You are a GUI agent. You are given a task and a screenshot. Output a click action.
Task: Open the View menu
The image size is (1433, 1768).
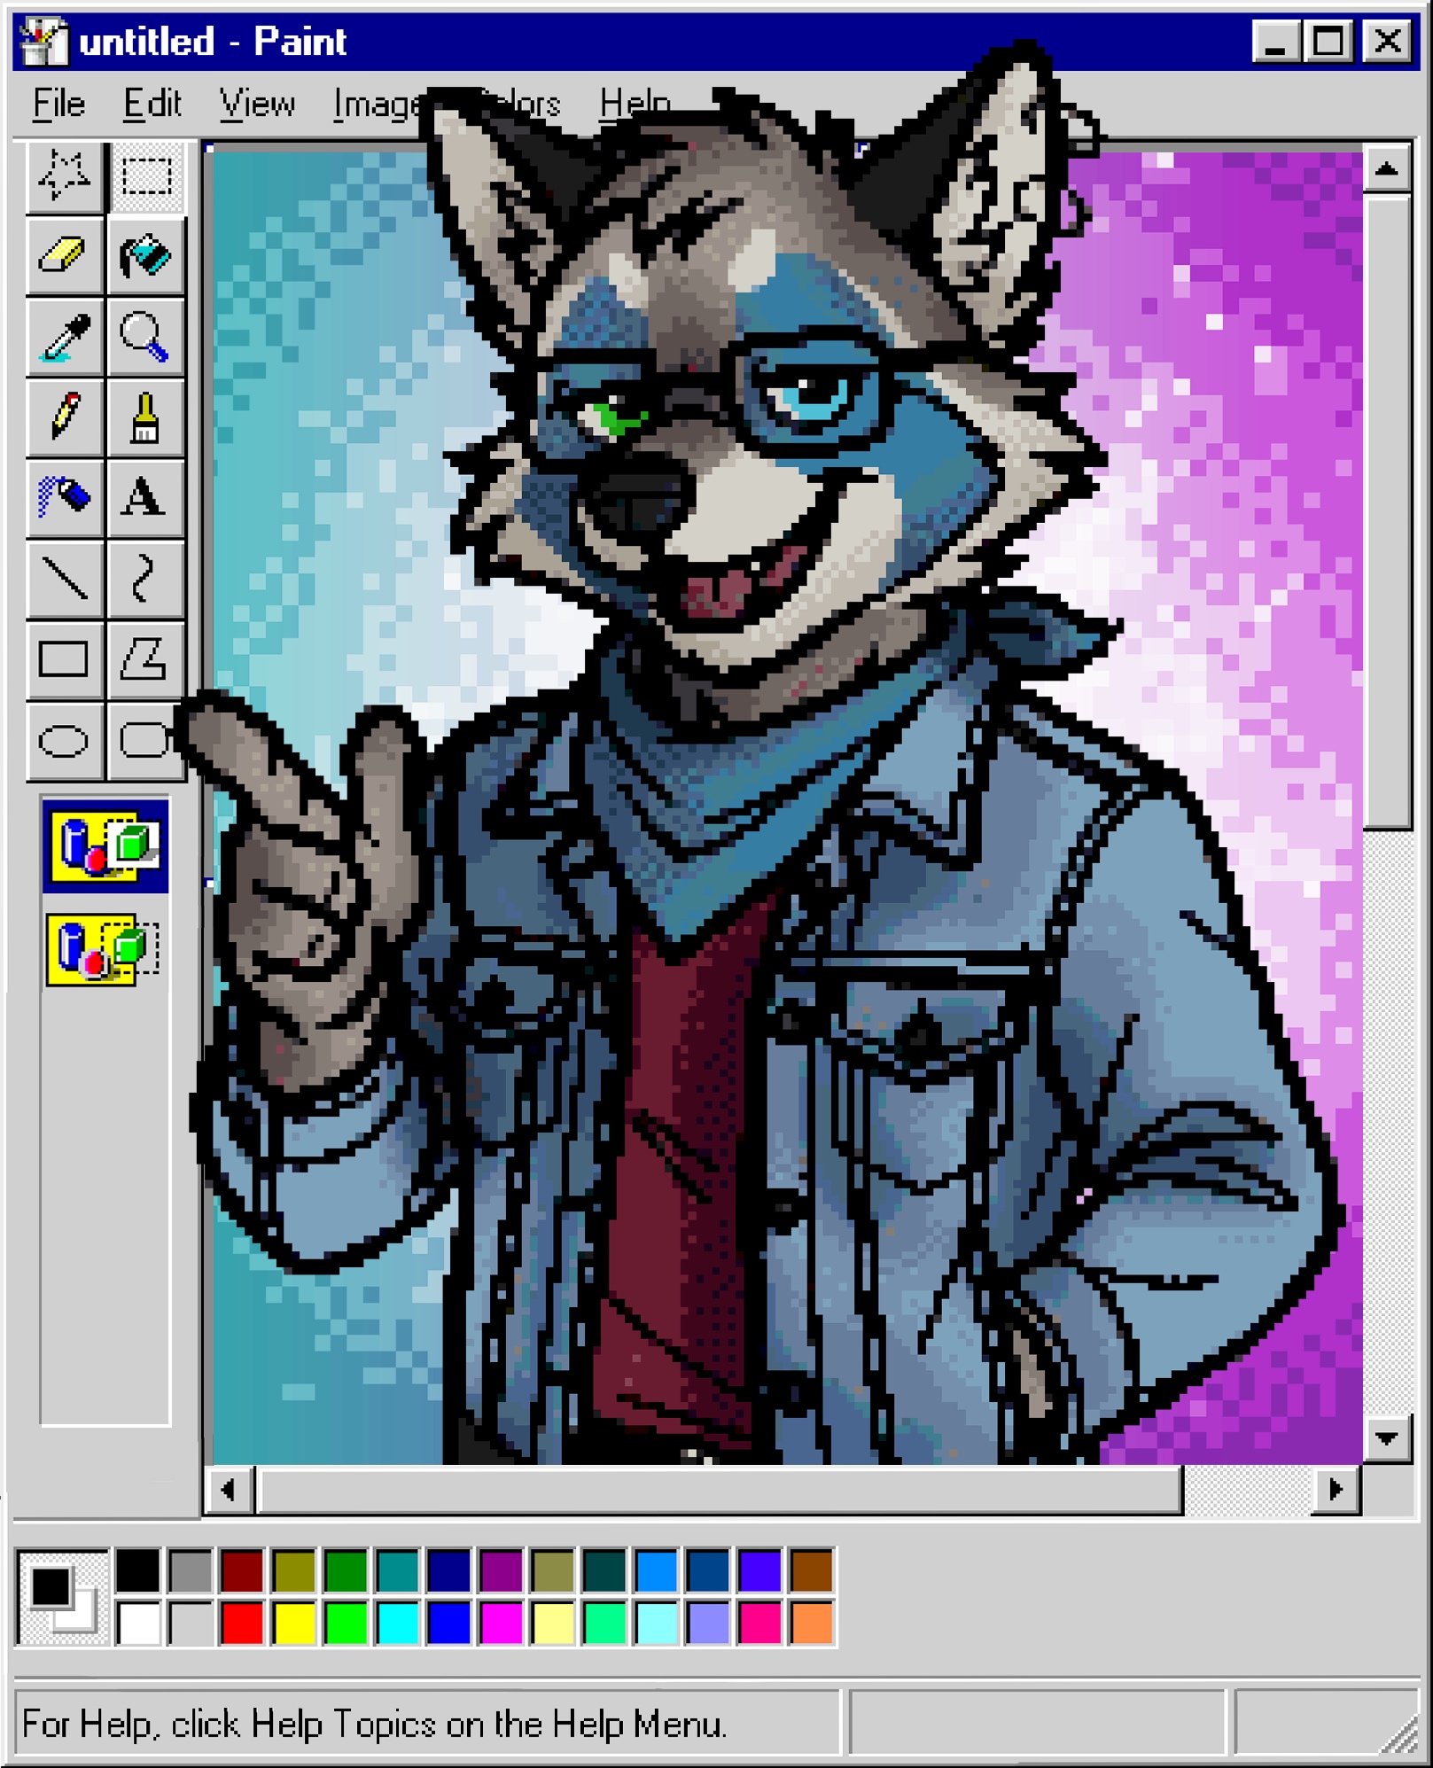tap(257, 105)
